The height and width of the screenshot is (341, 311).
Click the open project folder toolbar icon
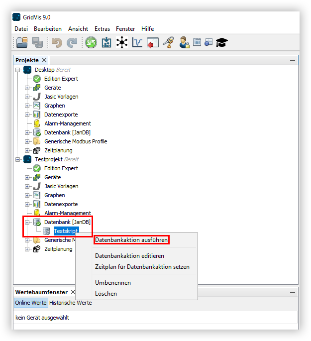pos(21,43)
